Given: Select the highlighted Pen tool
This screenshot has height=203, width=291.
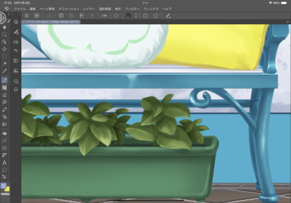Looking at the screenshot, I should [4, 80].
